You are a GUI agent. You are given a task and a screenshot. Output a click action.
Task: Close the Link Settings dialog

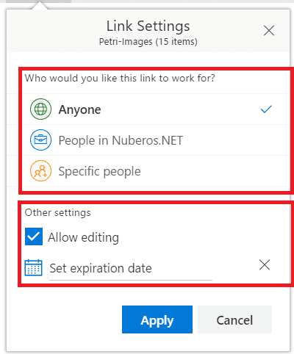click(x=269, y=31)
